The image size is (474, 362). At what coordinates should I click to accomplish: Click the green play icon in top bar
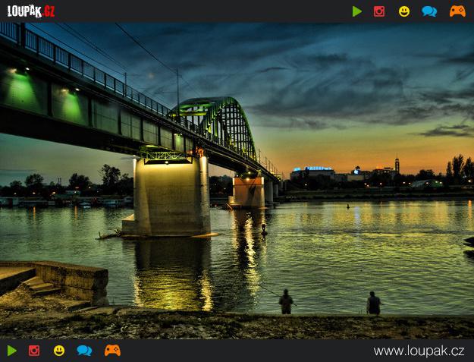tap(357, 11)
